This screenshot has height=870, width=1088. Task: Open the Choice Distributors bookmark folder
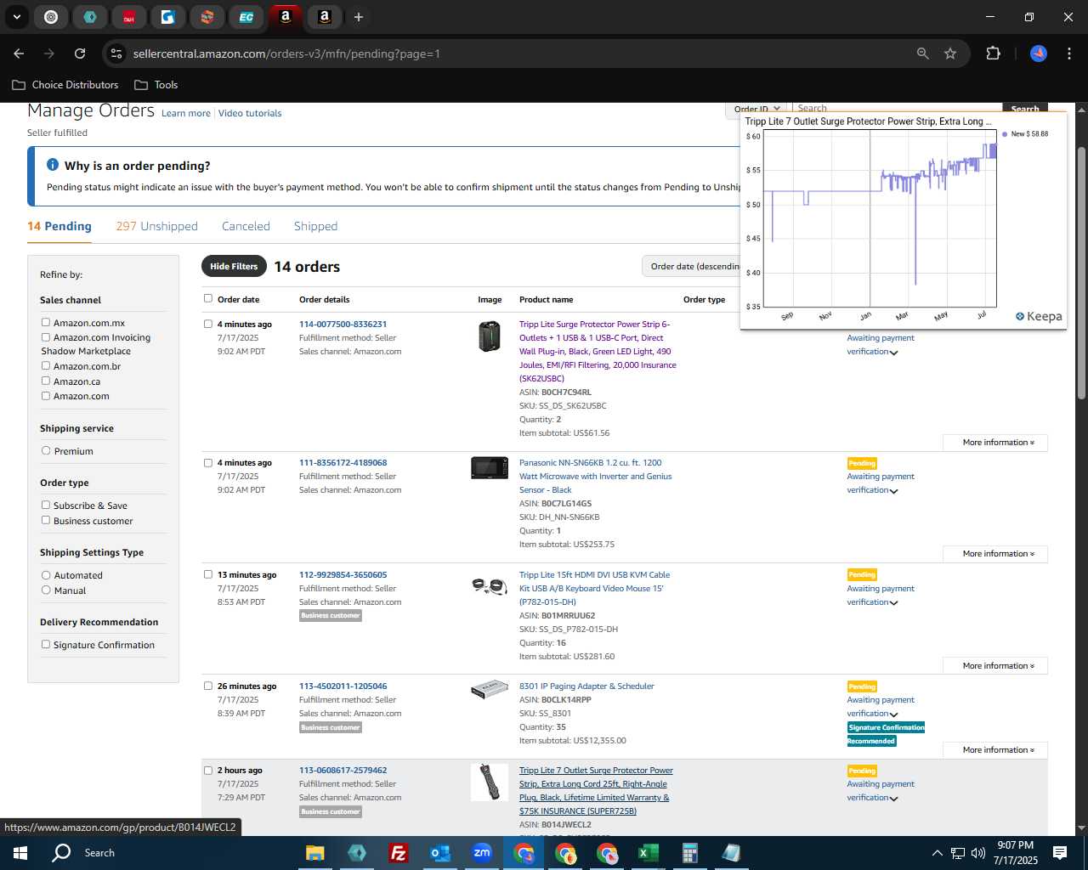point(65,85)
